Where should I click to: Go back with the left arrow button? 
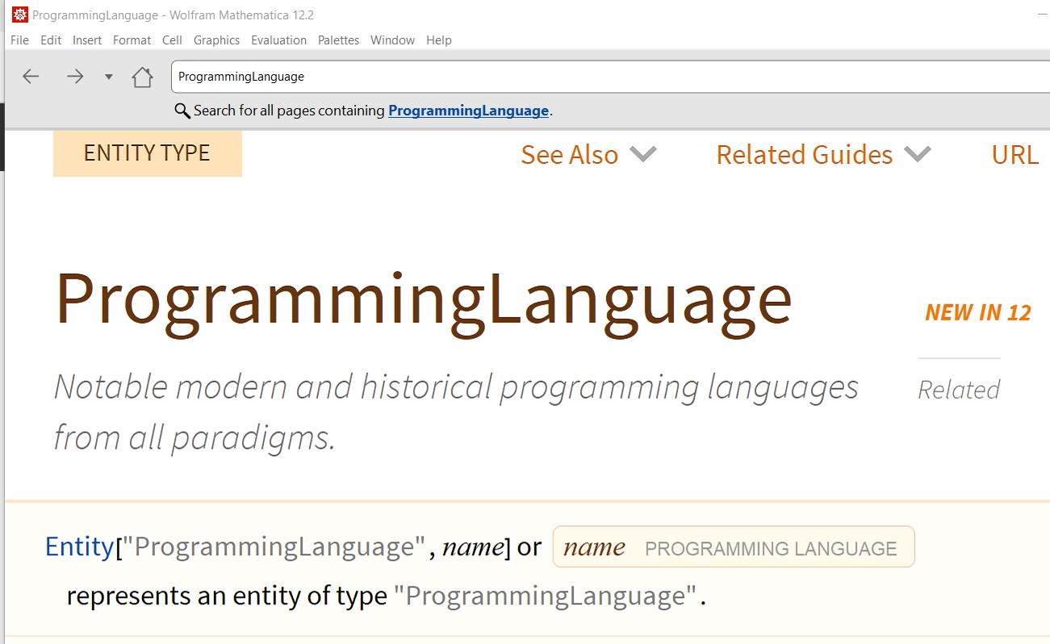coord(31,77)
